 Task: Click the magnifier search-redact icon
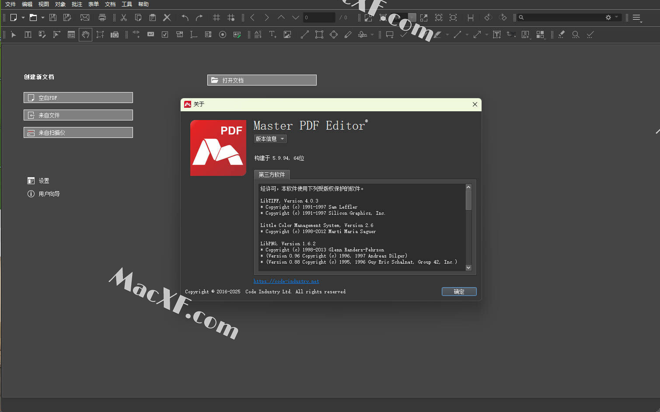pyautogui.click(x=576, y=34)
